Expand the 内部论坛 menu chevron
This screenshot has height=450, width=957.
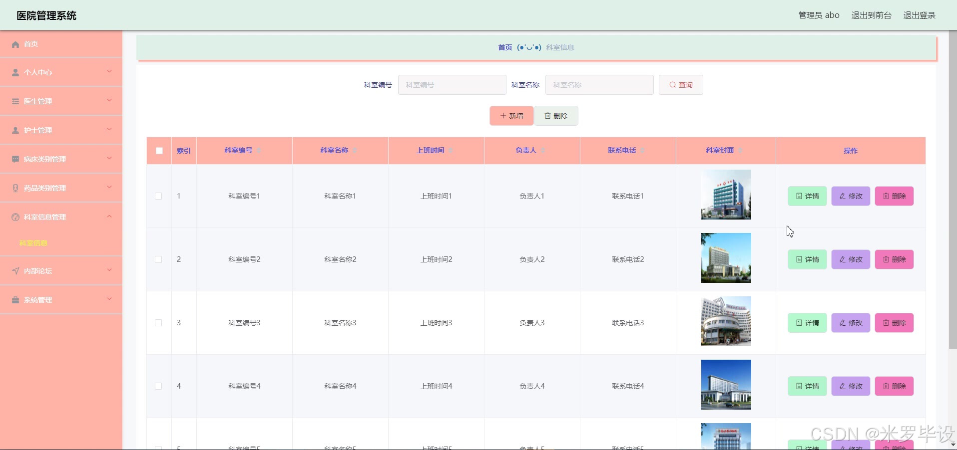[x=109, y=270]
